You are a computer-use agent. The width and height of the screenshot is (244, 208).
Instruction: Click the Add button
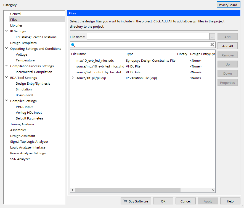[227, 37]
